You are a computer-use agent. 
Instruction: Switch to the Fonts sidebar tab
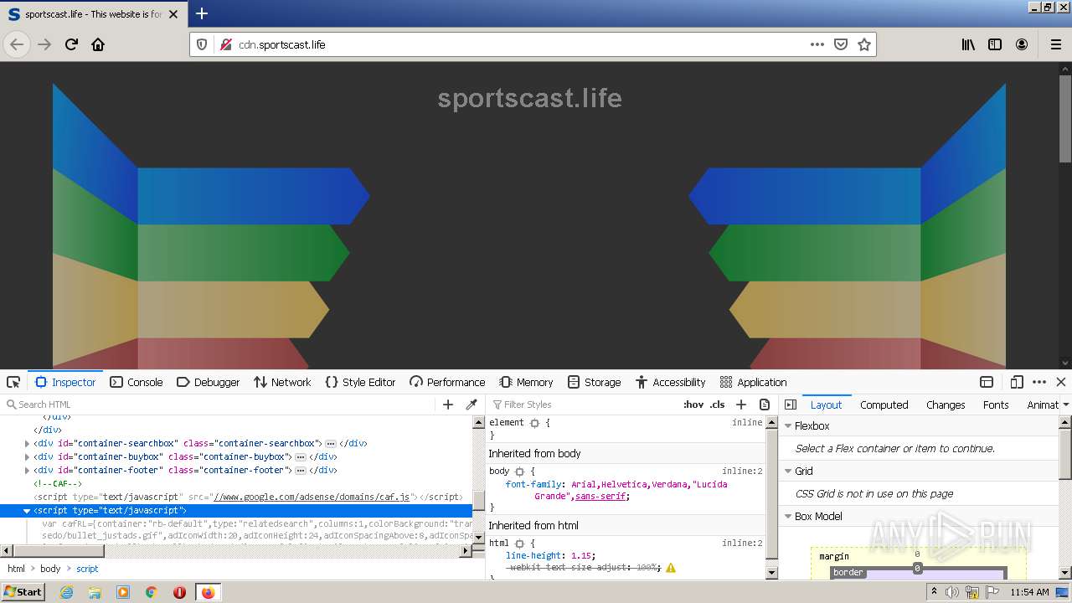click(x=996, y=405)
